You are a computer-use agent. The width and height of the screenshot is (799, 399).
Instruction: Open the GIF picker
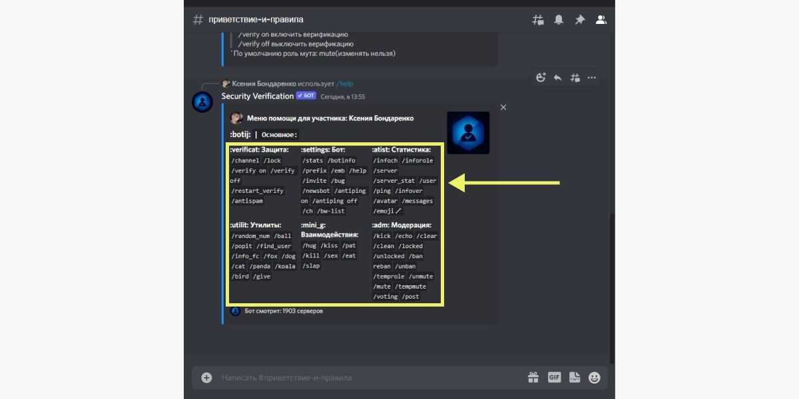[554, 378]
